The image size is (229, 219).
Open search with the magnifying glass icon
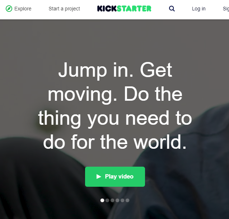coord(172,9)
